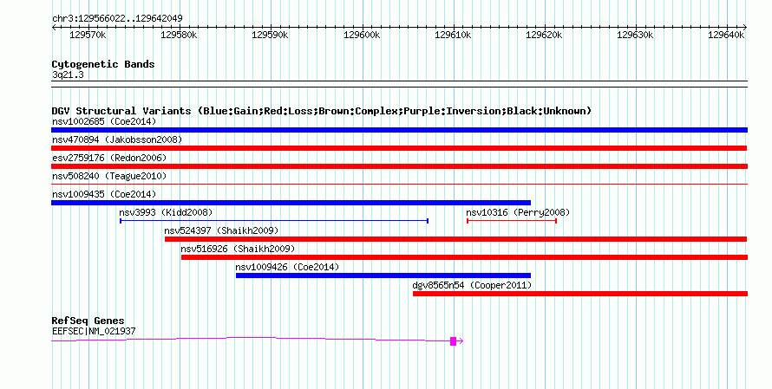Click the nsv516926 (Shaikh2009) label
This screenshot has height=389, width=772.
click(238, 249)
